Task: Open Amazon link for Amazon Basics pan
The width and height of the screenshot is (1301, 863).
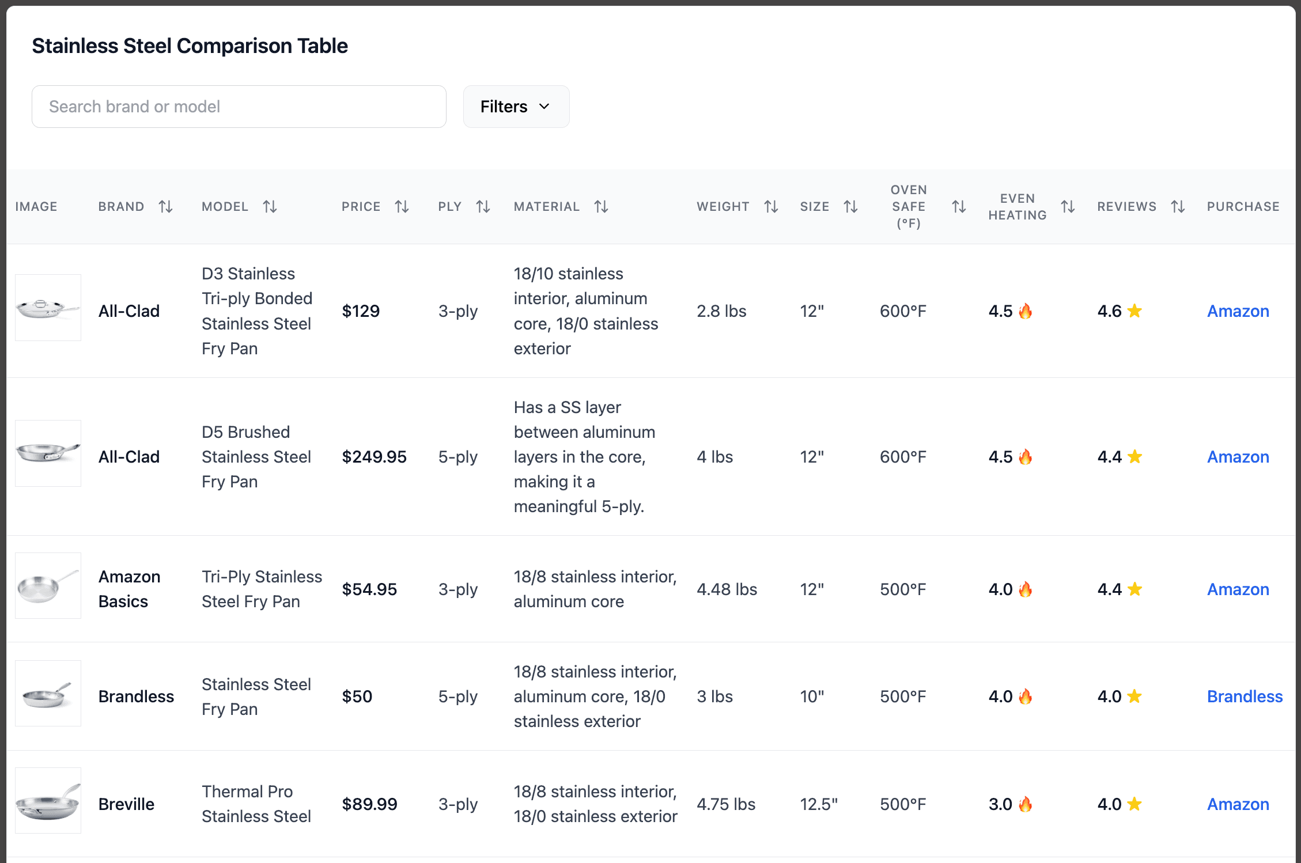Action: pyautogui.click(x=1238, y=589)
